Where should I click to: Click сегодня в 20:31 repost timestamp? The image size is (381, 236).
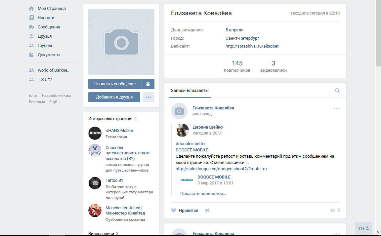(x=208, y=133)
